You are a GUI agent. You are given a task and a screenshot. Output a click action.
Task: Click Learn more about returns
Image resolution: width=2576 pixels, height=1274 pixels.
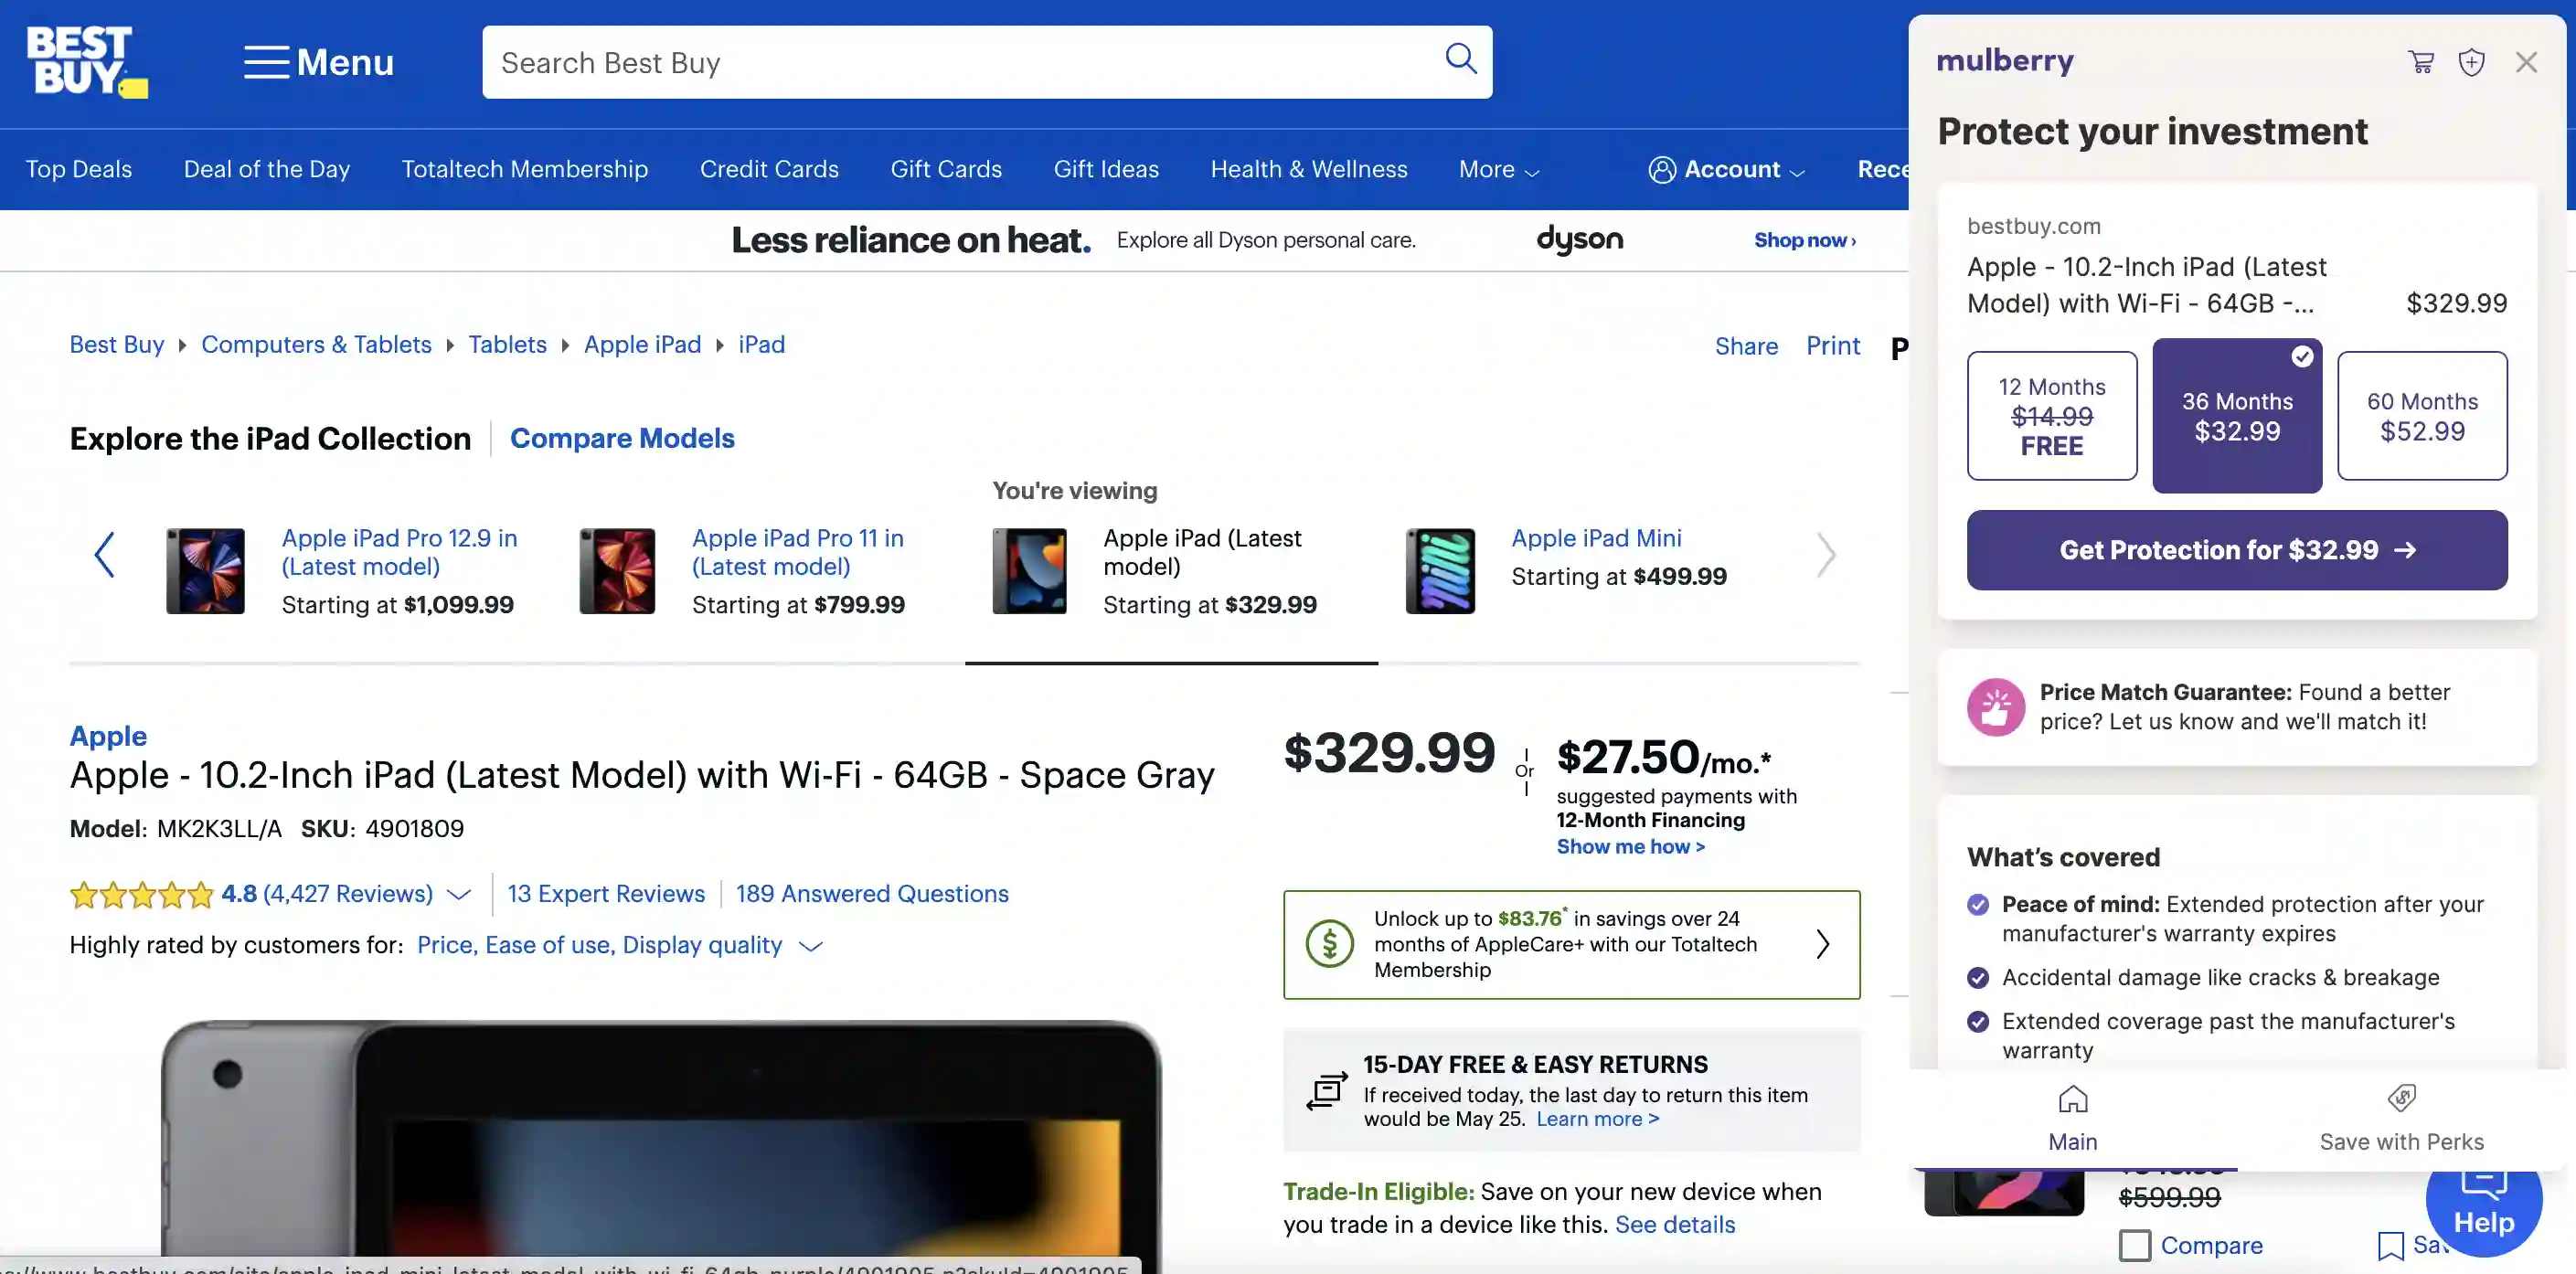(1597, 1119)
